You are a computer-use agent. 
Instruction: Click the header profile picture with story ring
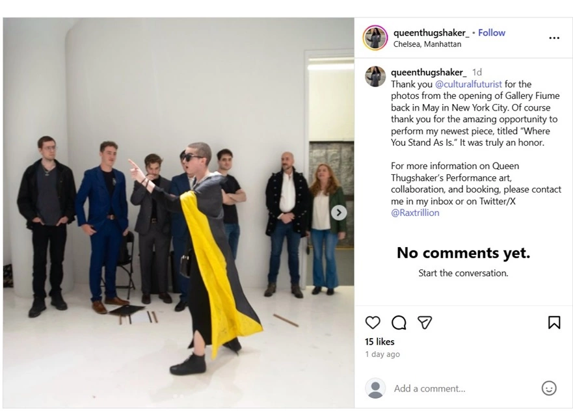(x=375, y=38)
